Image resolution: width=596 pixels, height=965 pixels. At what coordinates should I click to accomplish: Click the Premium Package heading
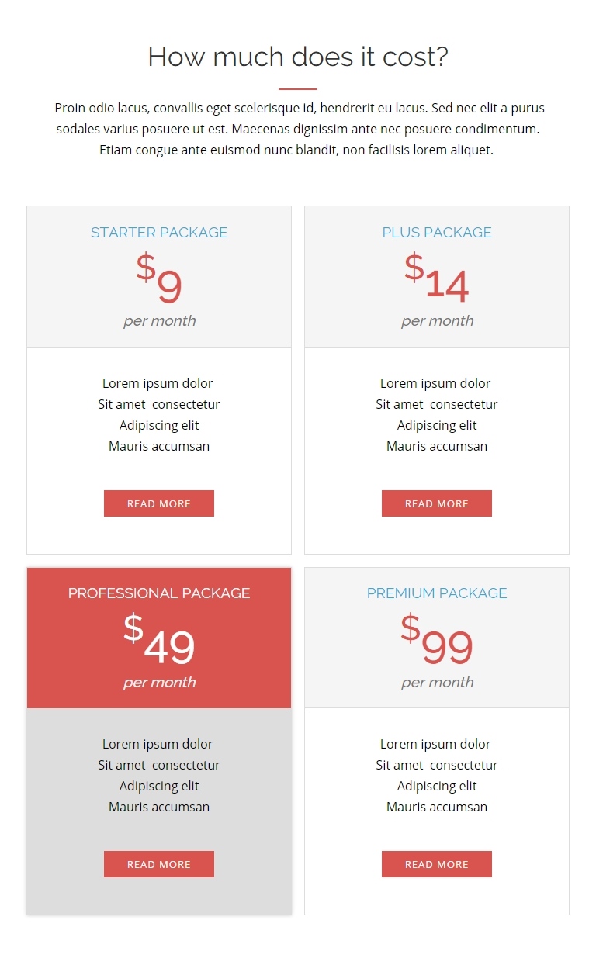(437, 593)
